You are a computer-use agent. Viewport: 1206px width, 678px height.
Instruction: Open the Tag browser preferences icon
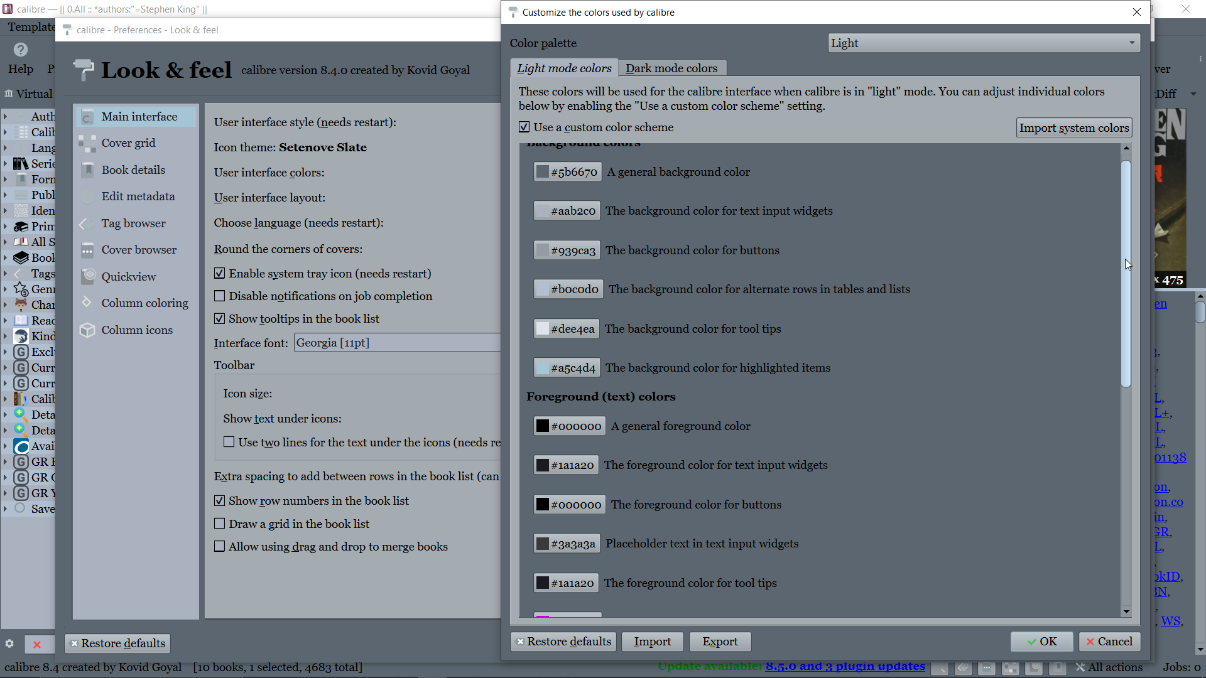[x=87, y=223]
